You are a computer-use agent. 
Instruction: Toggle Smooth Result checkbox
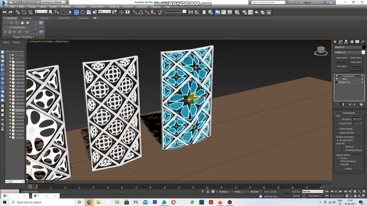(337, 140)
